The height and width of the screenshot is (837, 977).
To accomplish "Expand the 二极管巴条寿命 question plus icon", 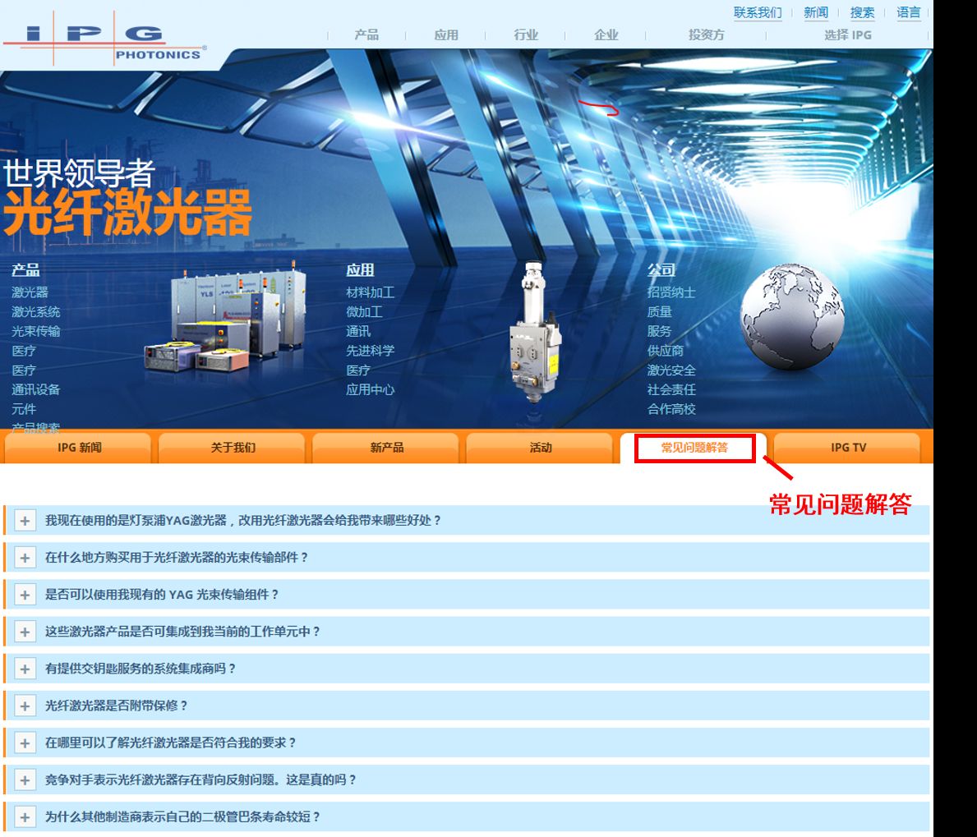I will click(25, 817).
